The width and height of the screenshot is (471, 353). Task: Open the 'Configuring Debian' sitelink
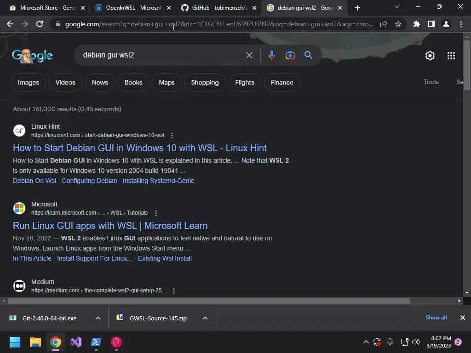pos(90,181)
